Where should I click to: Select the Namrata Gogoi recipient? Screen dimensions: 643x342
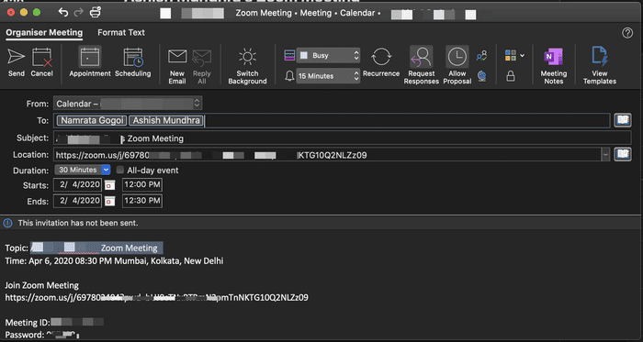[92, 120]
